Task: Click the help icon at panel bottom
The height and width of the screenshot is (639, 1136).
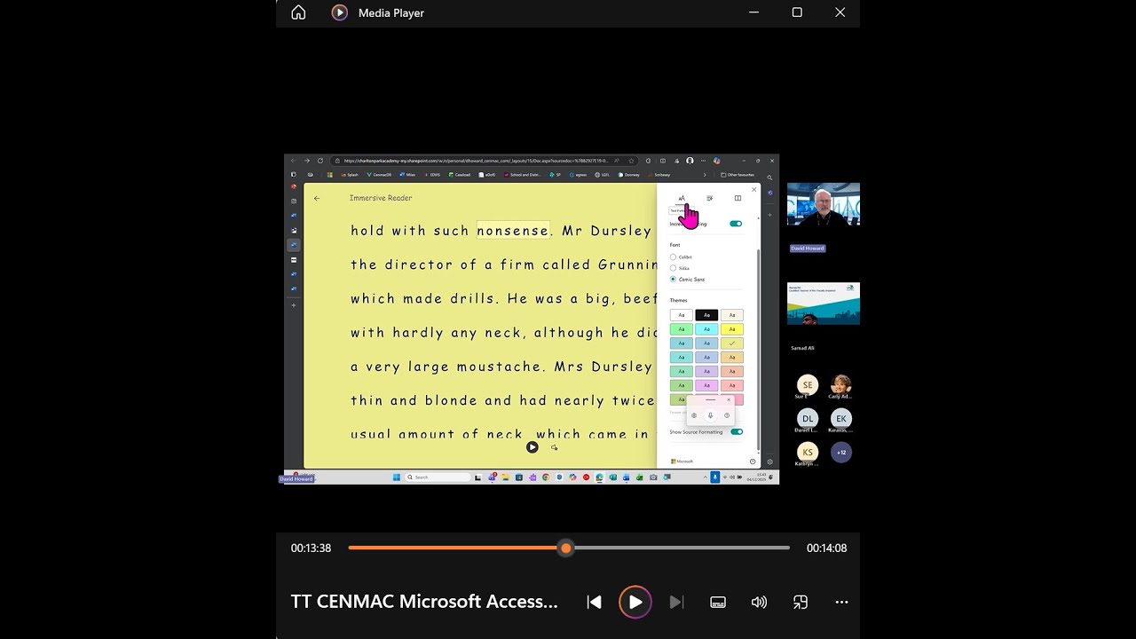Action: point(753,461)
